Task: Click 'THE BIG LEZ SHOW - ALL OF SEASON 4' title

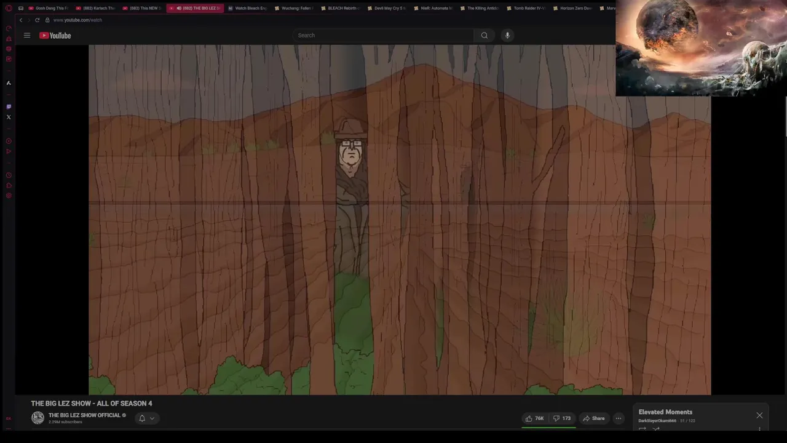Action: (92, 404)
